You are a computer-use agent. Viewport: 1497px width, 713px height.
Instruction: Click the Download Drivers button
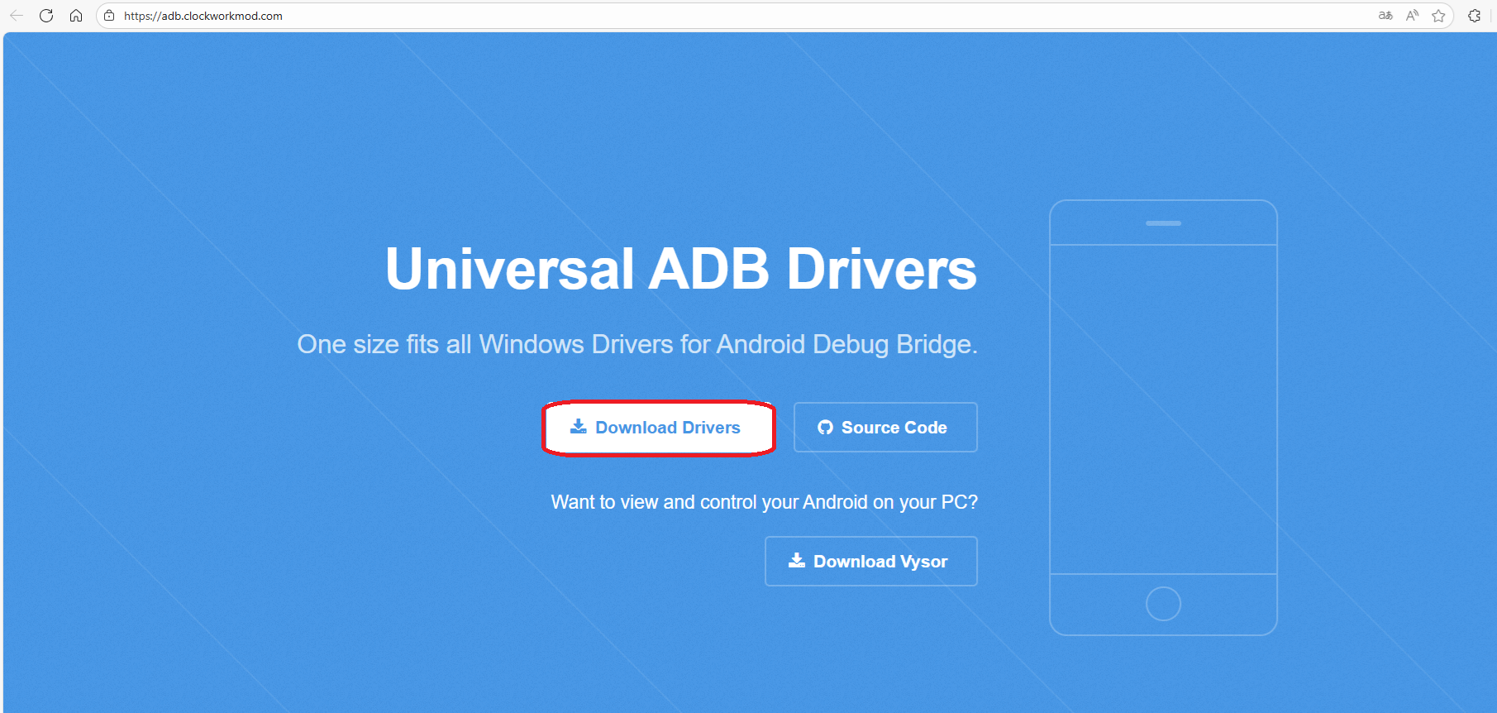coord(658,428)
